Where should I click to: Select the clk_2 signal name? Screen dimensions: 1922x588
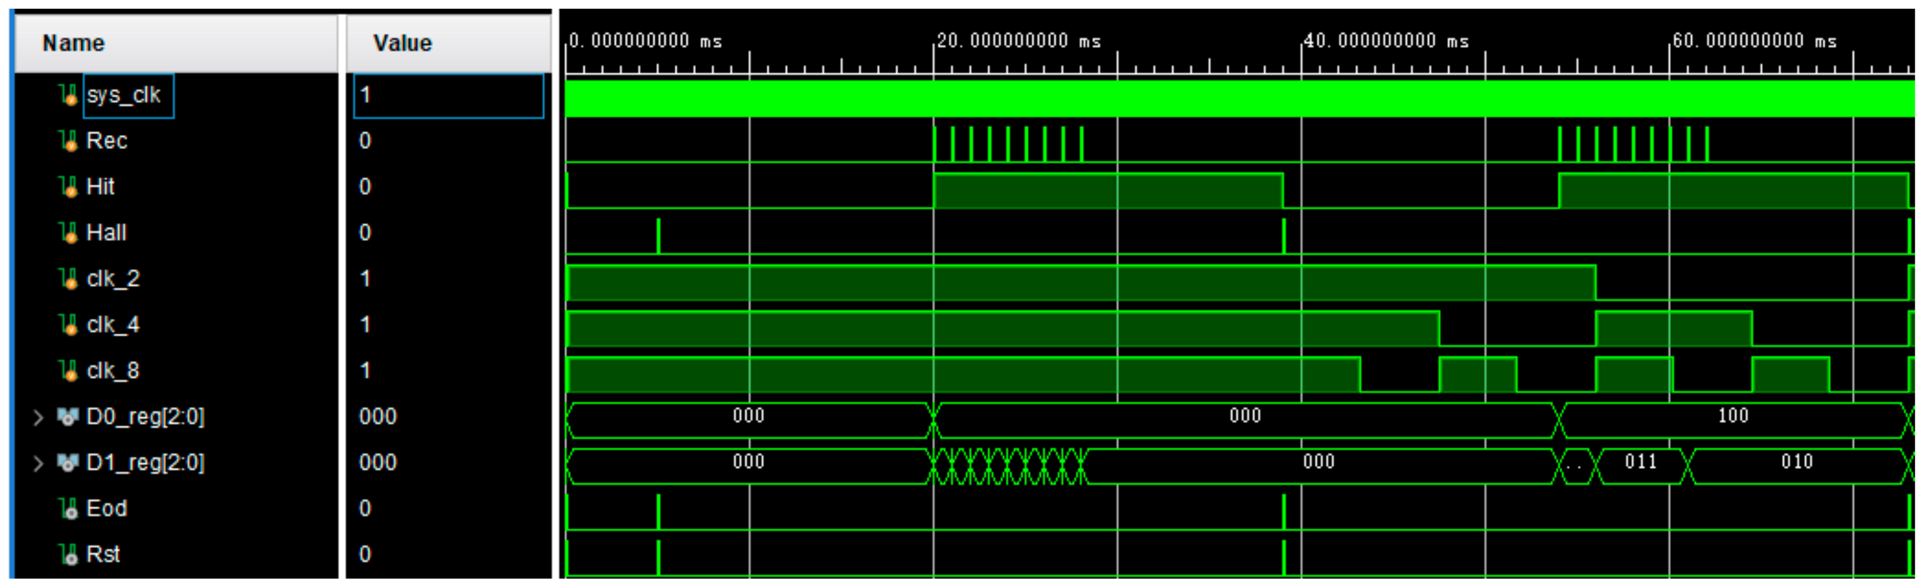(x=113, y=279)
